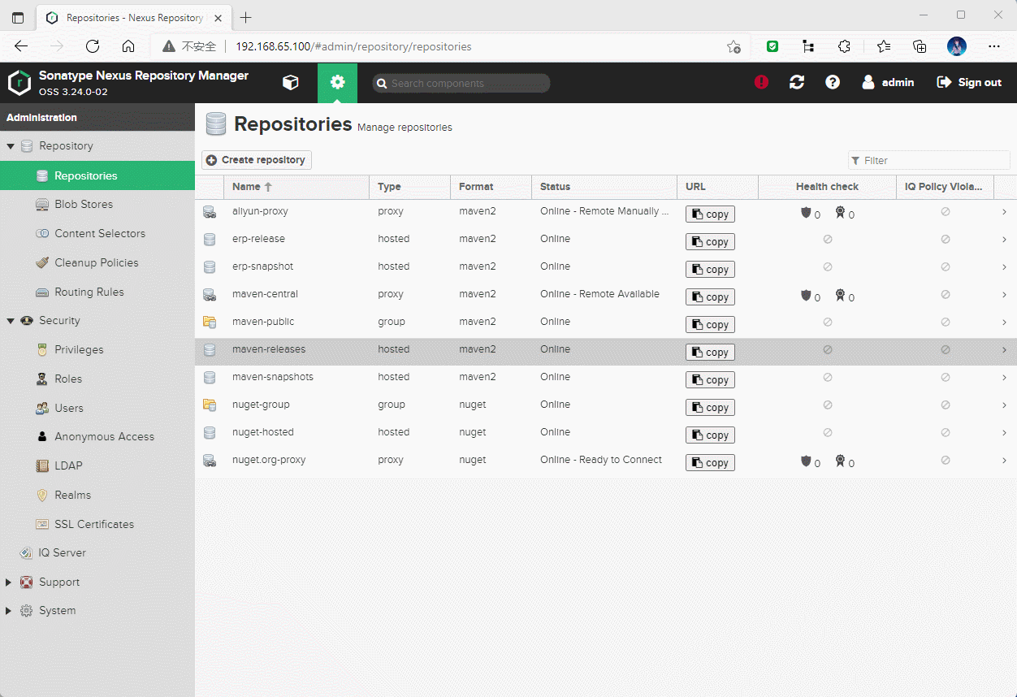Click the Sign out button
The width and height of the screenshot is (1017, 697).
pyautogui.click(x=969, y=82)
